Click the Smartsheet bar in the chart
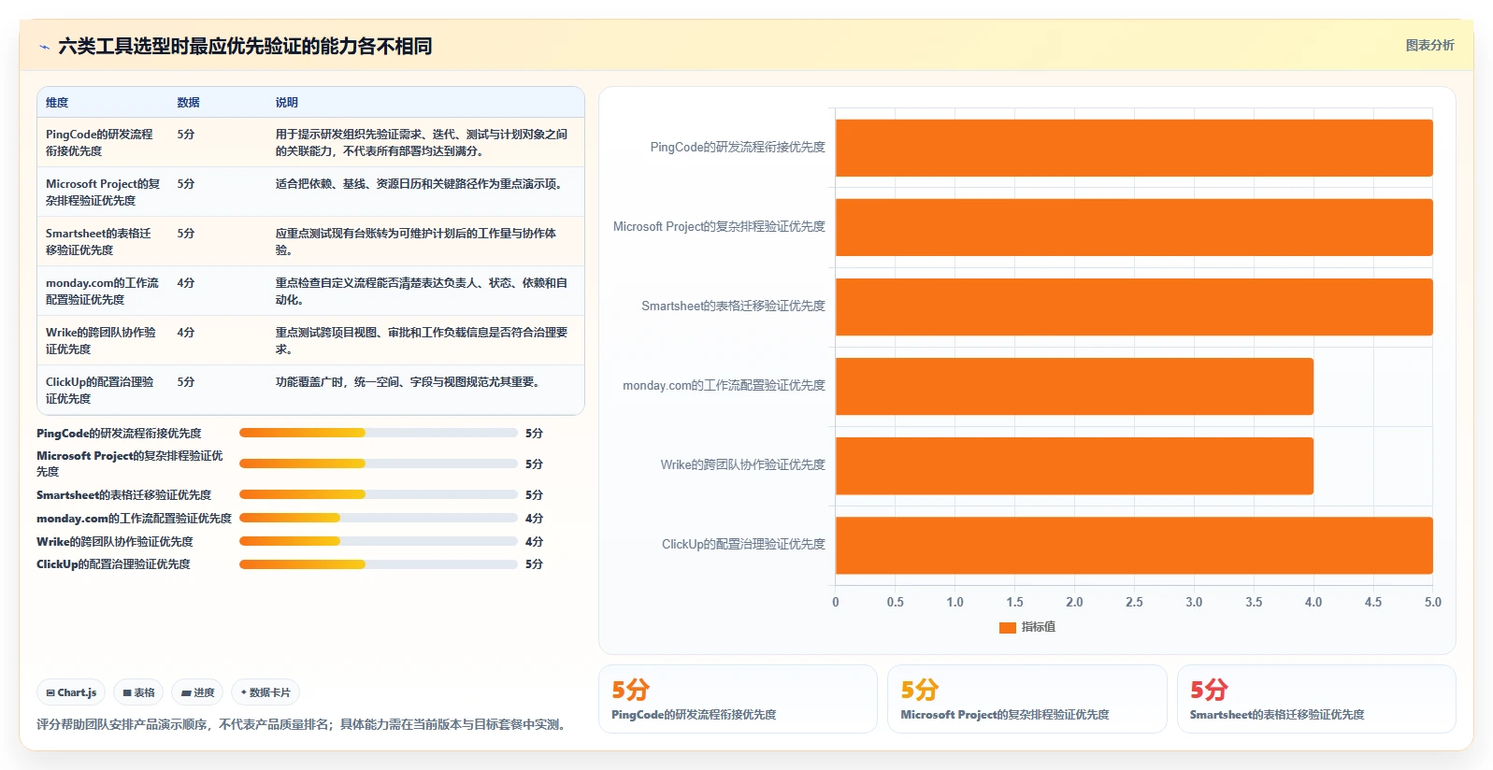 pos(1134,307)
